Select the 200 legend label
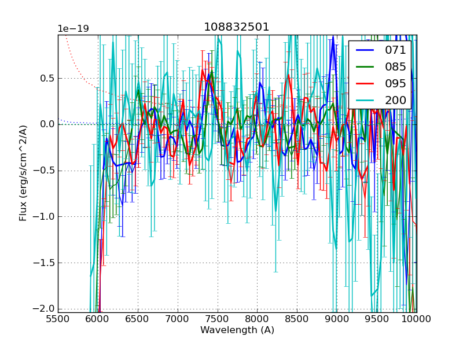Image resolution: width=463 pixels, height=347 pixels. (x=395, y=100)
